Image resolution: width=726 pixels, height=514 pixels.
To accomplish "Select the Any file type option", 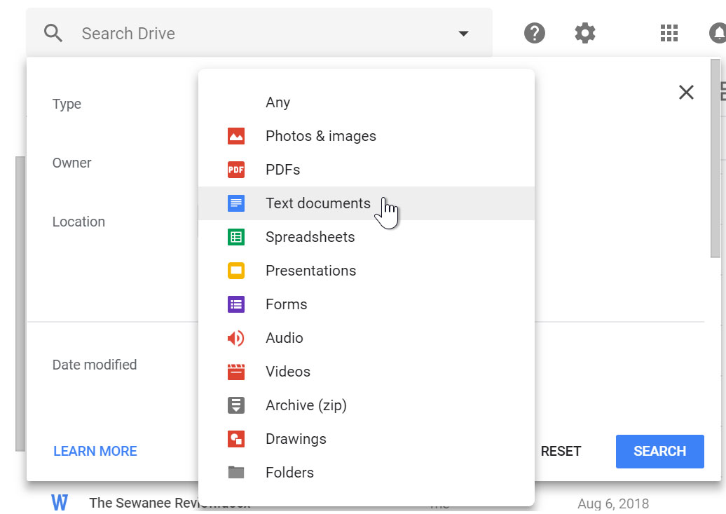I will pos(278,102).
